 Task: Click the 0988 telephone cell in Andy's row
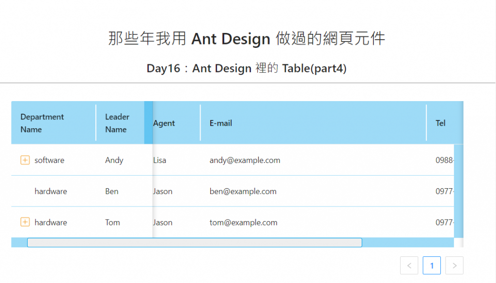tap(440, 160)
